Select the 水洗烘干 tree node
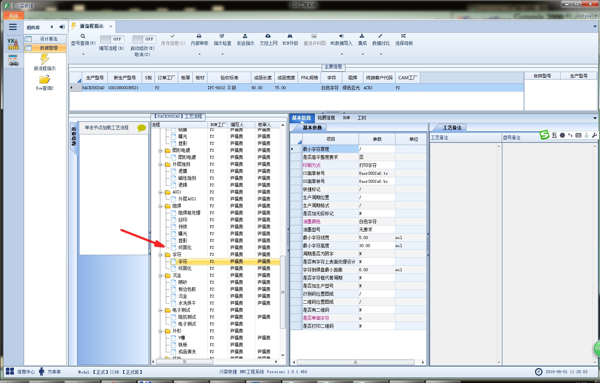 pos(187,303)
